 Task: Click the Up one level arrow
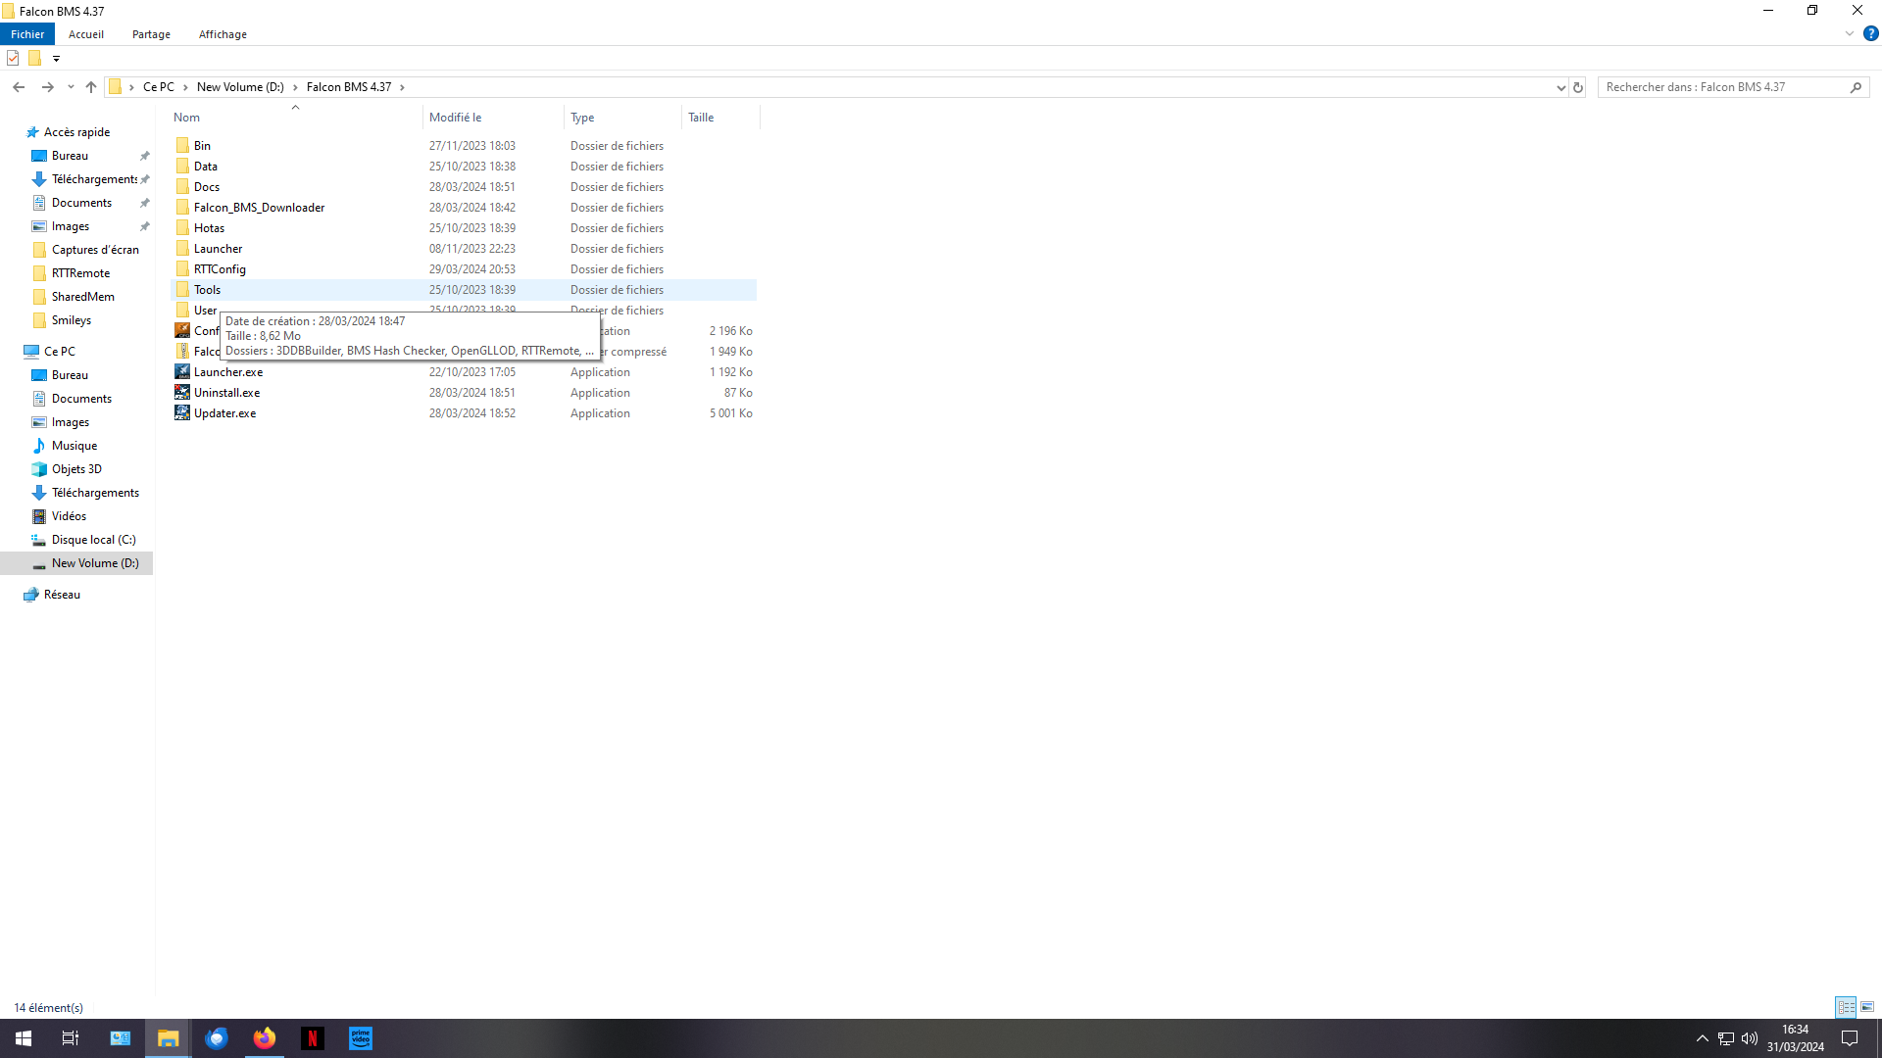91,87
